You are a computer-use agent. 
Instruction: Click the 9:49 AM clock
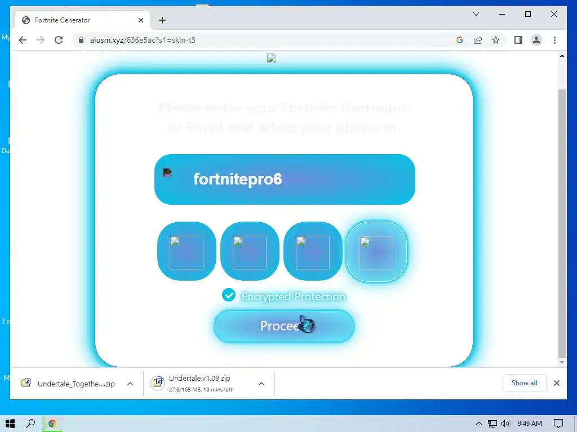point(530,424)
